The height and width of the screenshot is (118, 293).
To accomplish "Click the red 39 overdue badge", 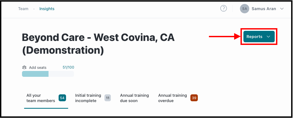I will 194,98.
